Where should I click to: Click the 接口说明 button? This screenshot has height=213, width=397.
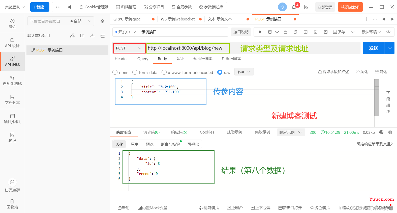tap(241, 32)
